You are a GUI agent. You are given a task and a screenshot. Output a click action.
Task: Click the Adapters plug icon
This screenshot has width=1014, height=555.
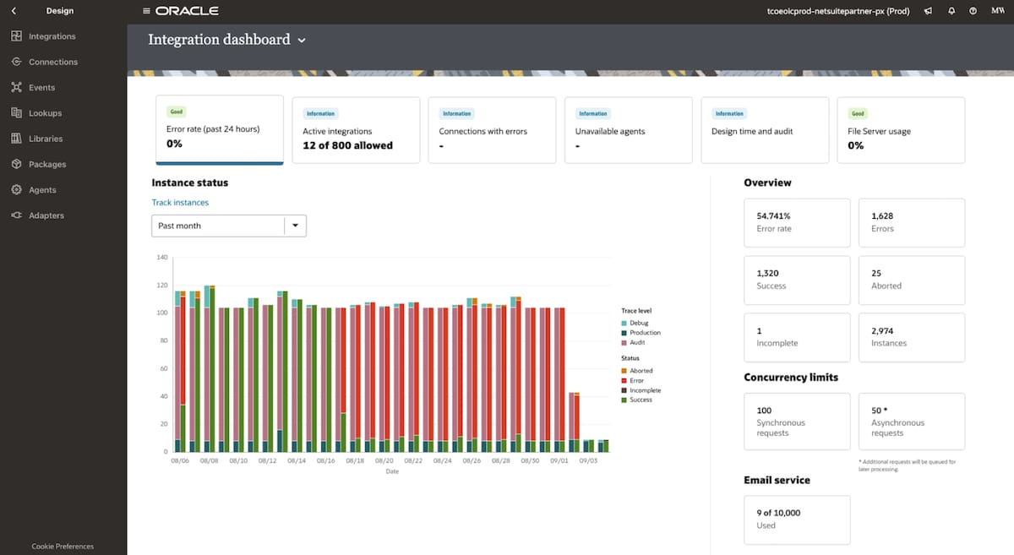[16, 215]
